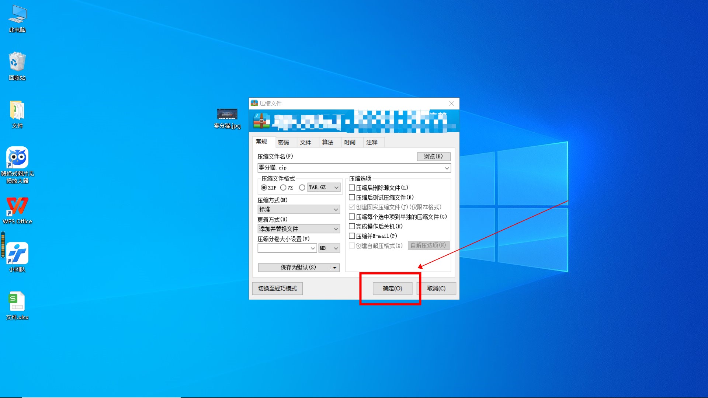Enable 压缩后删除源文件 checkbox

352,188
